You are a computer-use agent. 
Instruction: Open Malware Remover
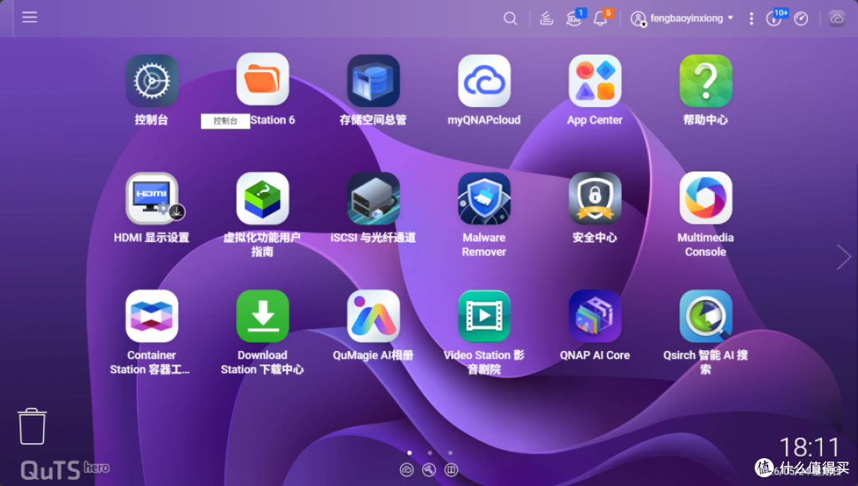coord(485,199)
